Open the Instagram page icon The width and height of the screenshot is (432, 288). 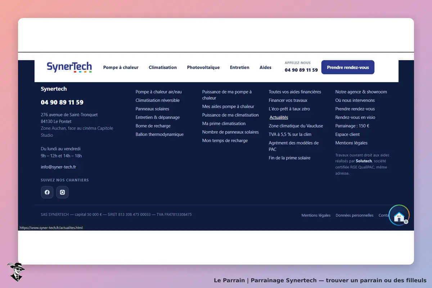[x=62, y=192]
